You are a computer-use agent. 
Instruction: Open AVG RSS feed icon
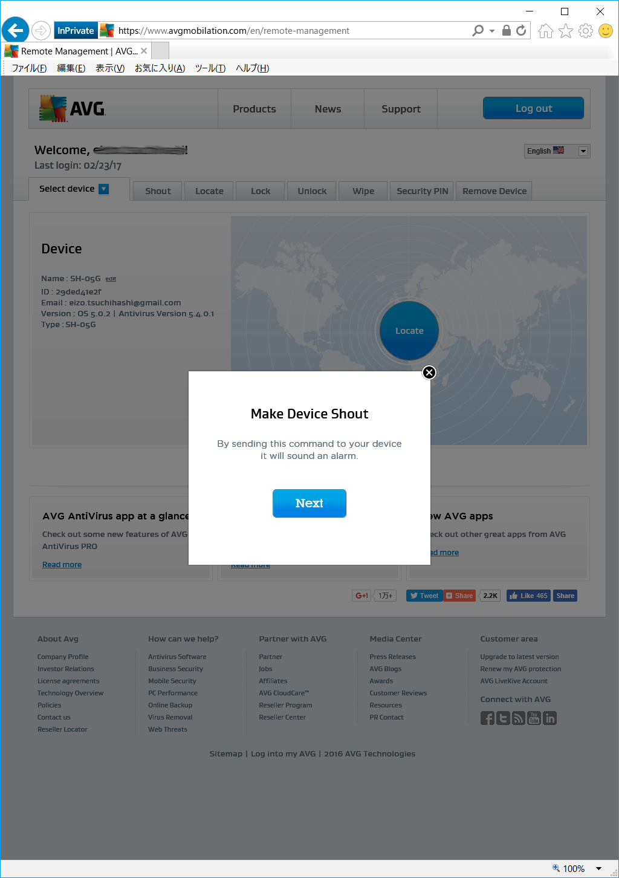(x=519, y=718)
